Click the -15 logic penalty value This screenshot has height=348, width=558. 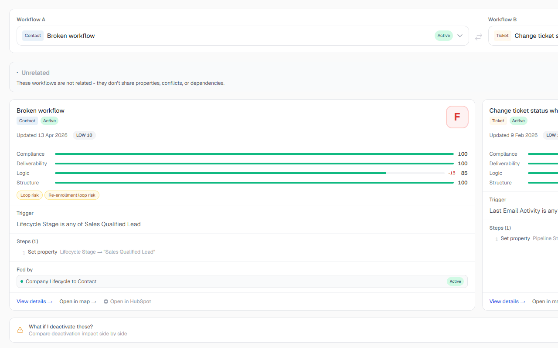[x=452, y=173]
